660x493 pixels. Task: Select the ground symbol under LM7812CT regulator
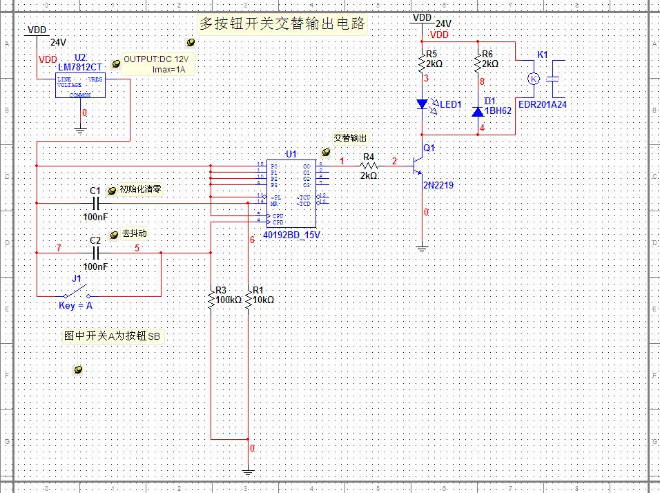[x=80, y=129]
